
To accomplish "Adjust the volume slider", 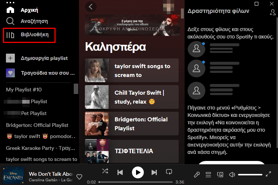I will [x=250, y=175].
